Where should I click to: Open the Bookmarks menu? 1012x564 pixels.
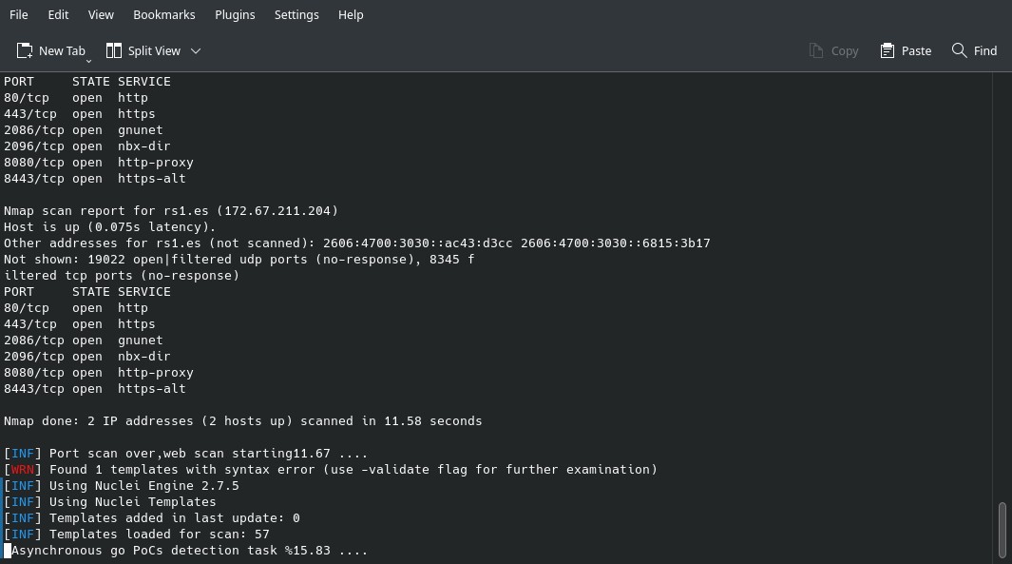[x=164, y=14]
